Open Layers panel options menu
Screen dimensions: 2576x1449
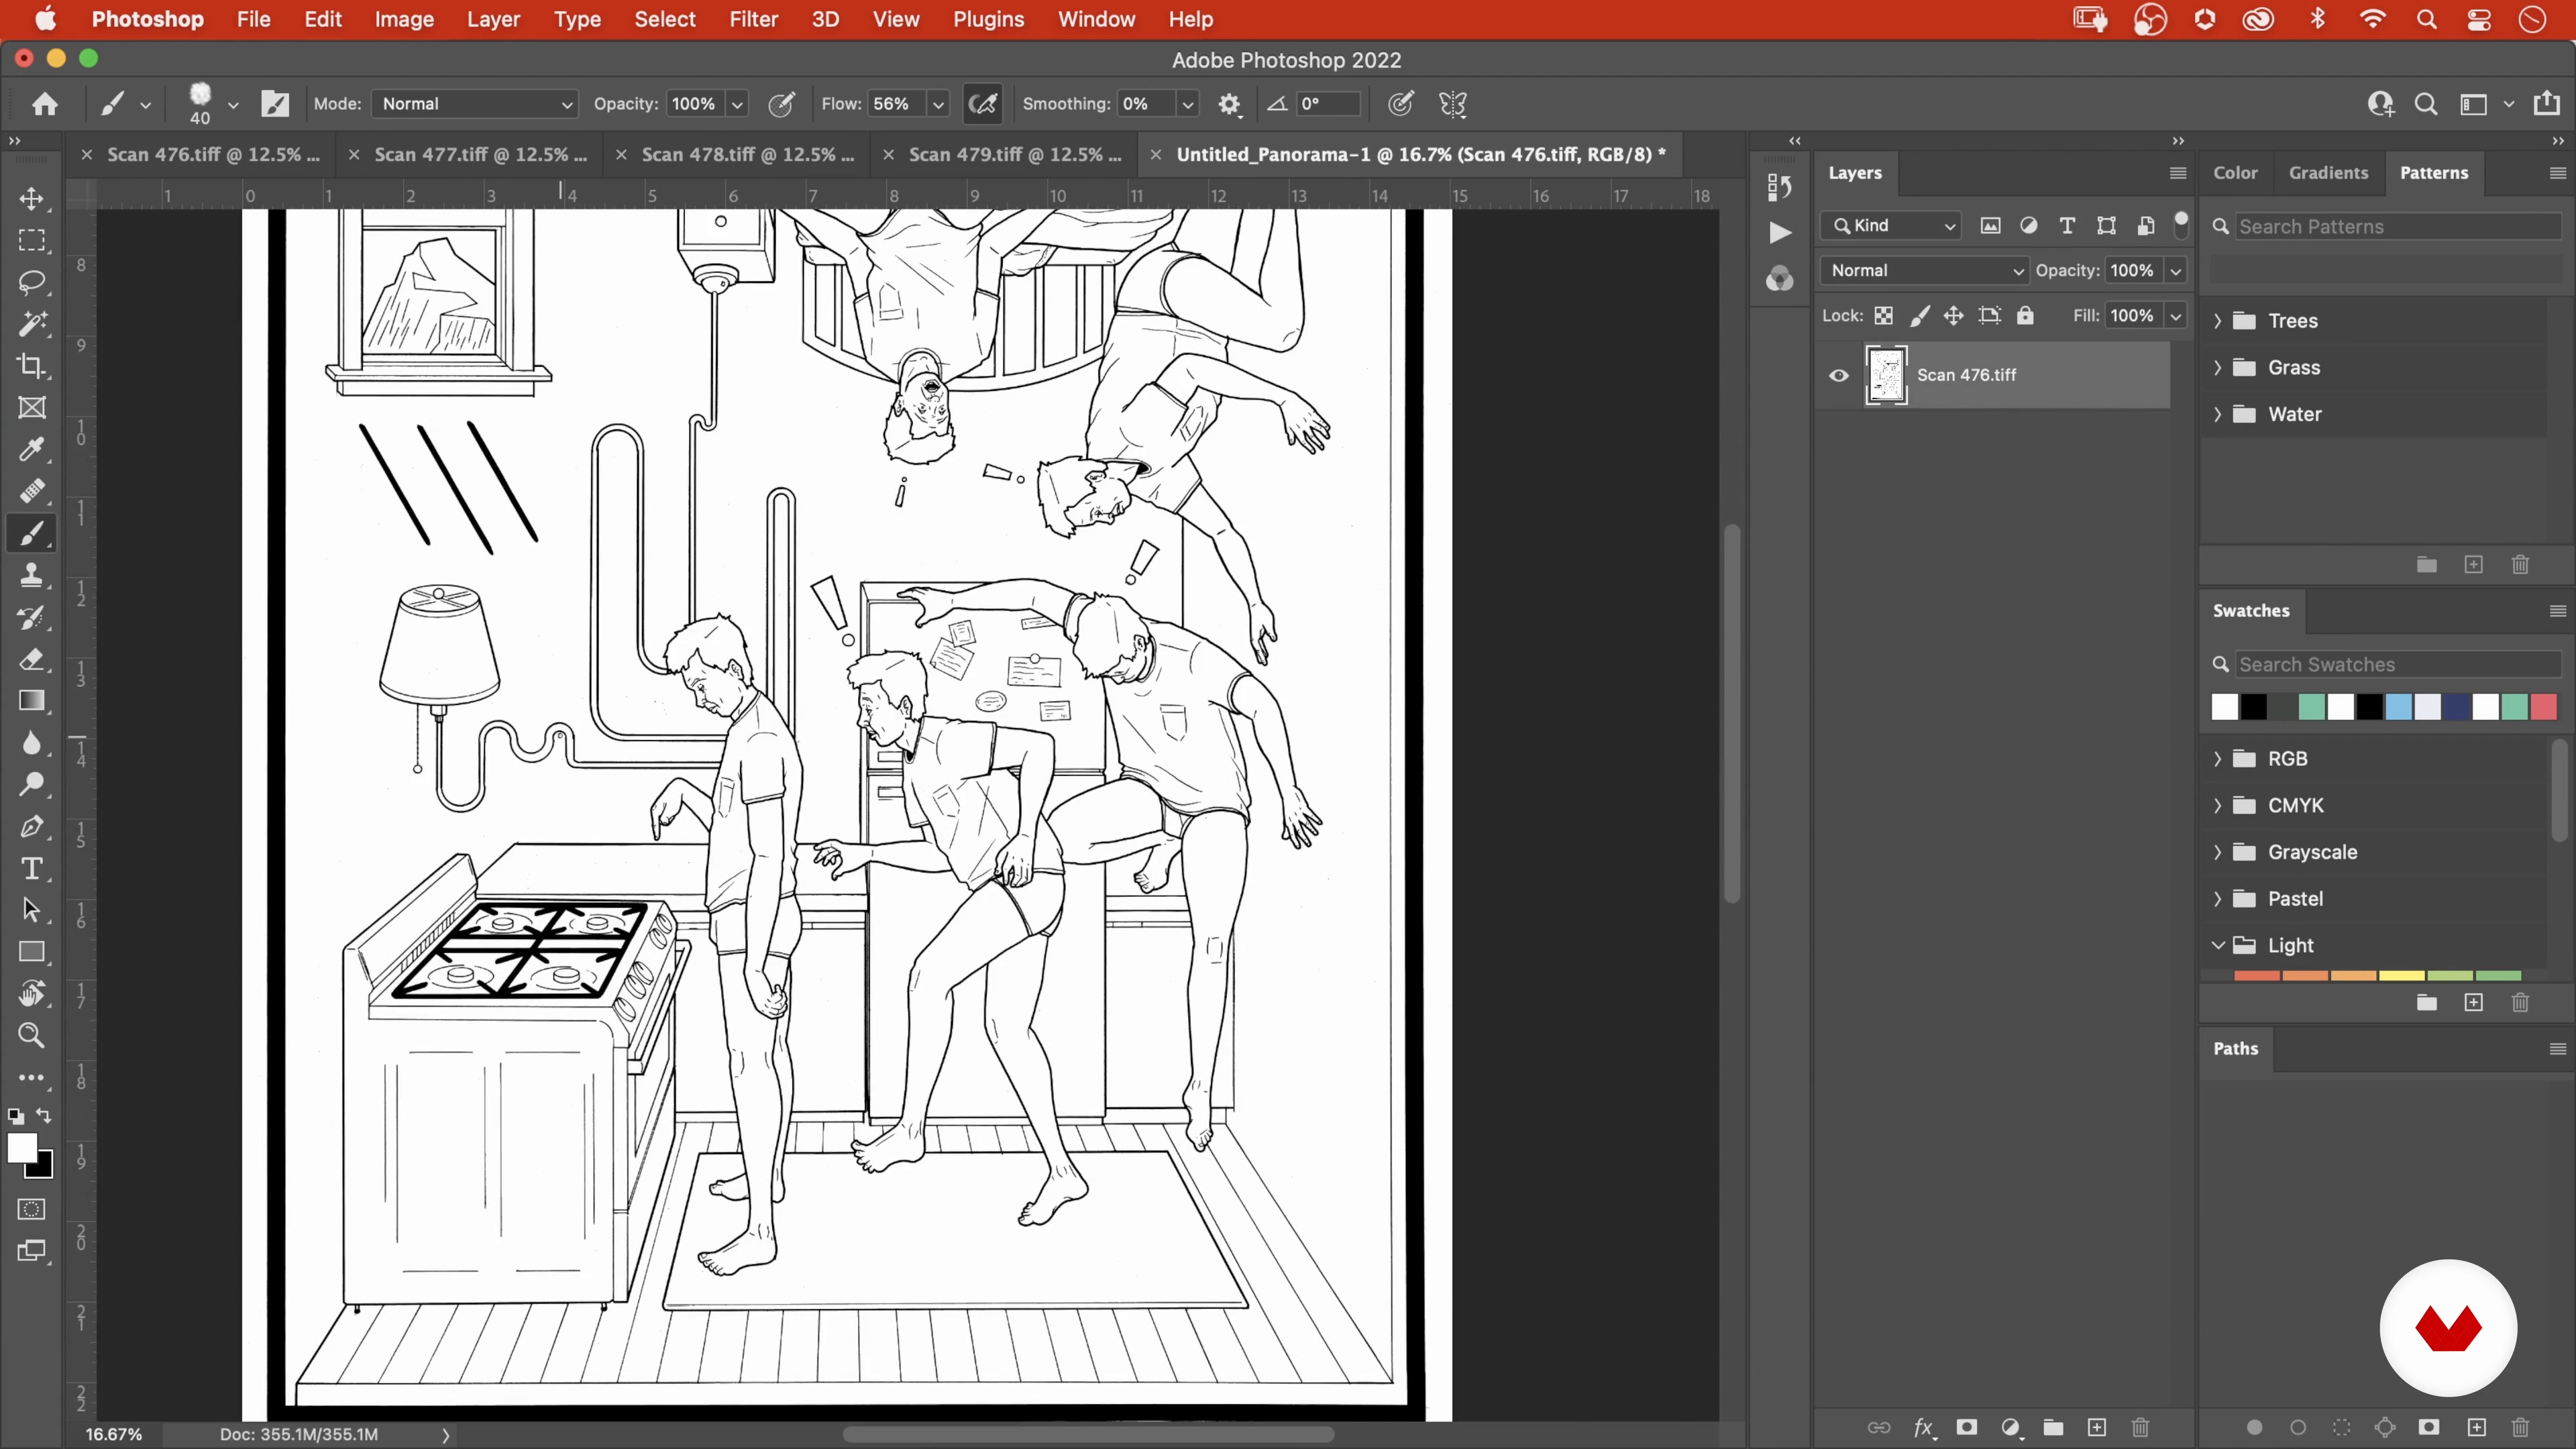pyautogui.click(x=2178, y=173)
